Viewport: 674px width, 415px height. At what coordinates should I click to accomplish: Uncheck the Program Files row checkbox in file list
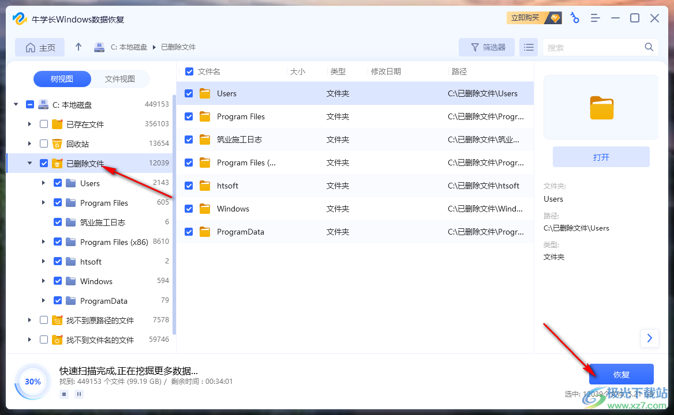(189, 116)
